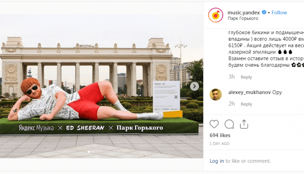The image size is (304, 174).
Task: Share the post using the upload icon
Action: [244, 124]
